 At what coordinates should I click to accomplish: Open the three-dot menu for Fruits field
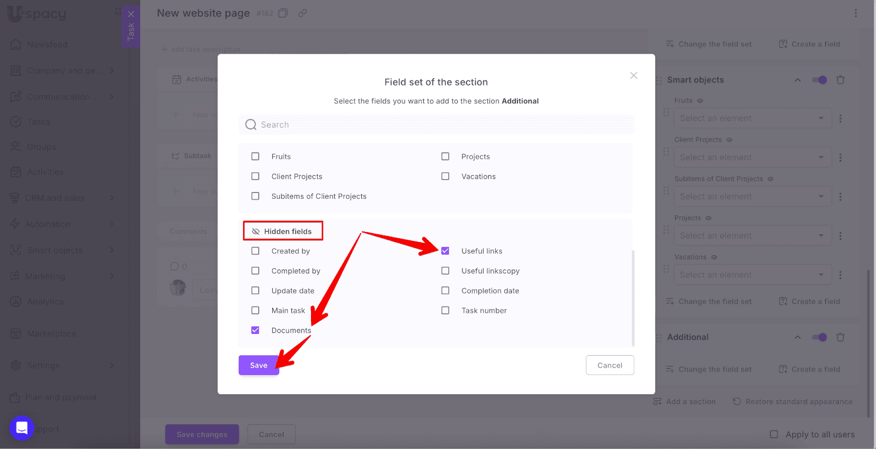tap(840, 118)
